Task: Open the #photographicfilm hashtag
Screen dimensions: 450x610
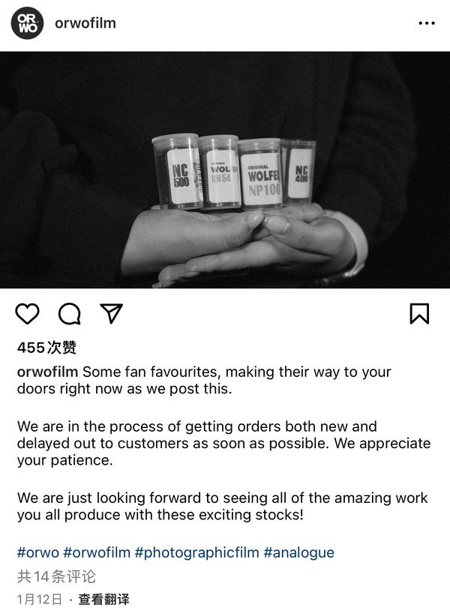Action: 196,553
